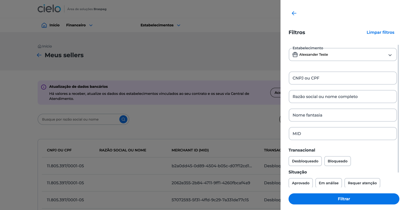This screenshot has width=406, height=210.
Task: Click the Início breadcrumb link
Action: [x=47, y=46]
